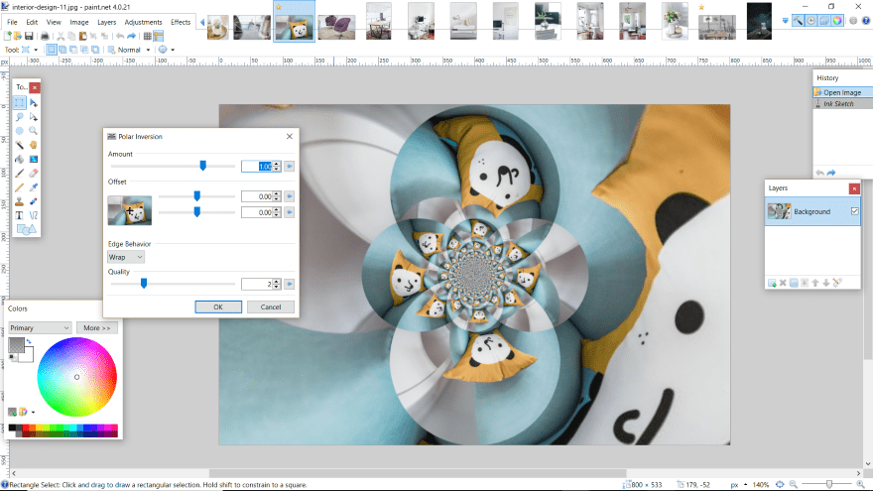Select the Magic Wand tool

20,144
